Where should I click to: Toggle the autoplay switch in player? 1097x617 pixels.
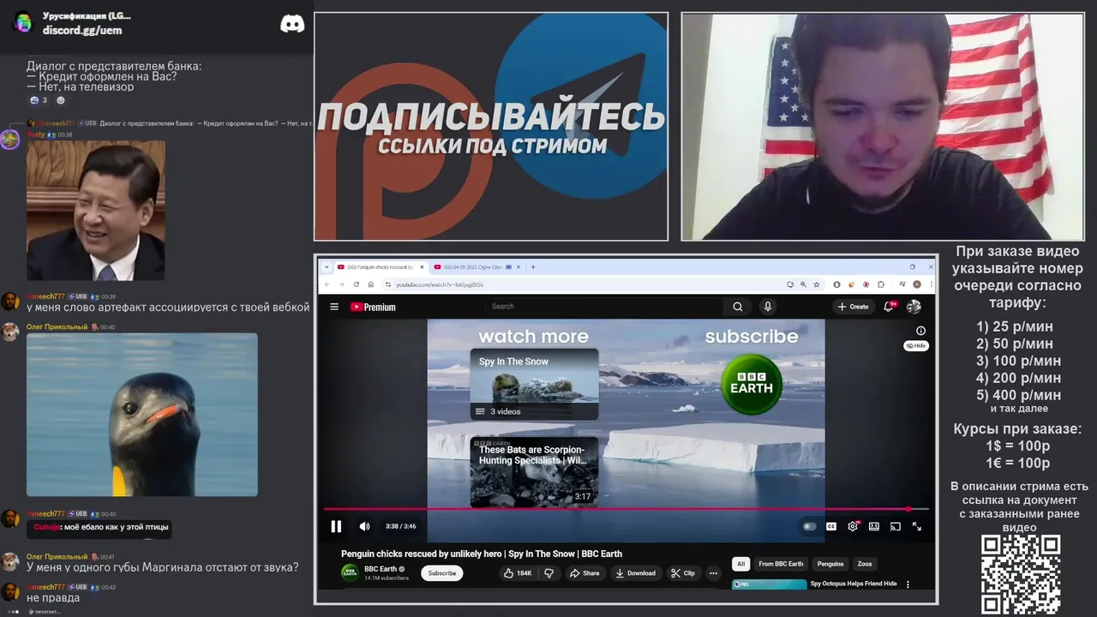809,526
